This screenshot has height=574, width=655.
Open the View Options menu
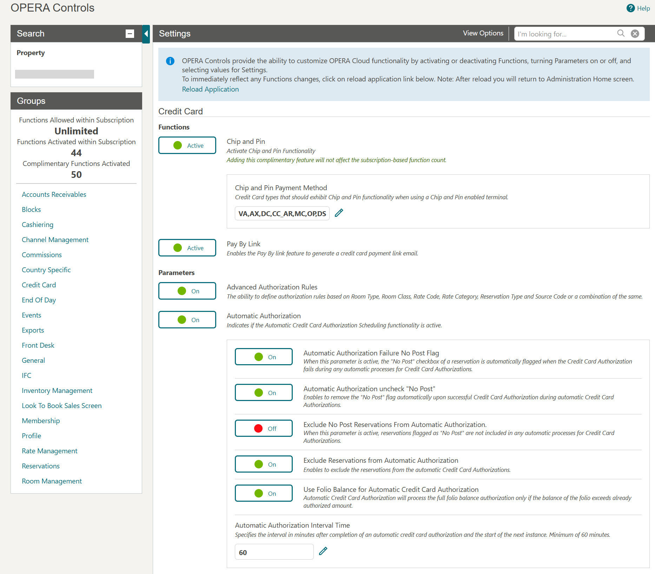pyautogui.click(x=483, y=33)
